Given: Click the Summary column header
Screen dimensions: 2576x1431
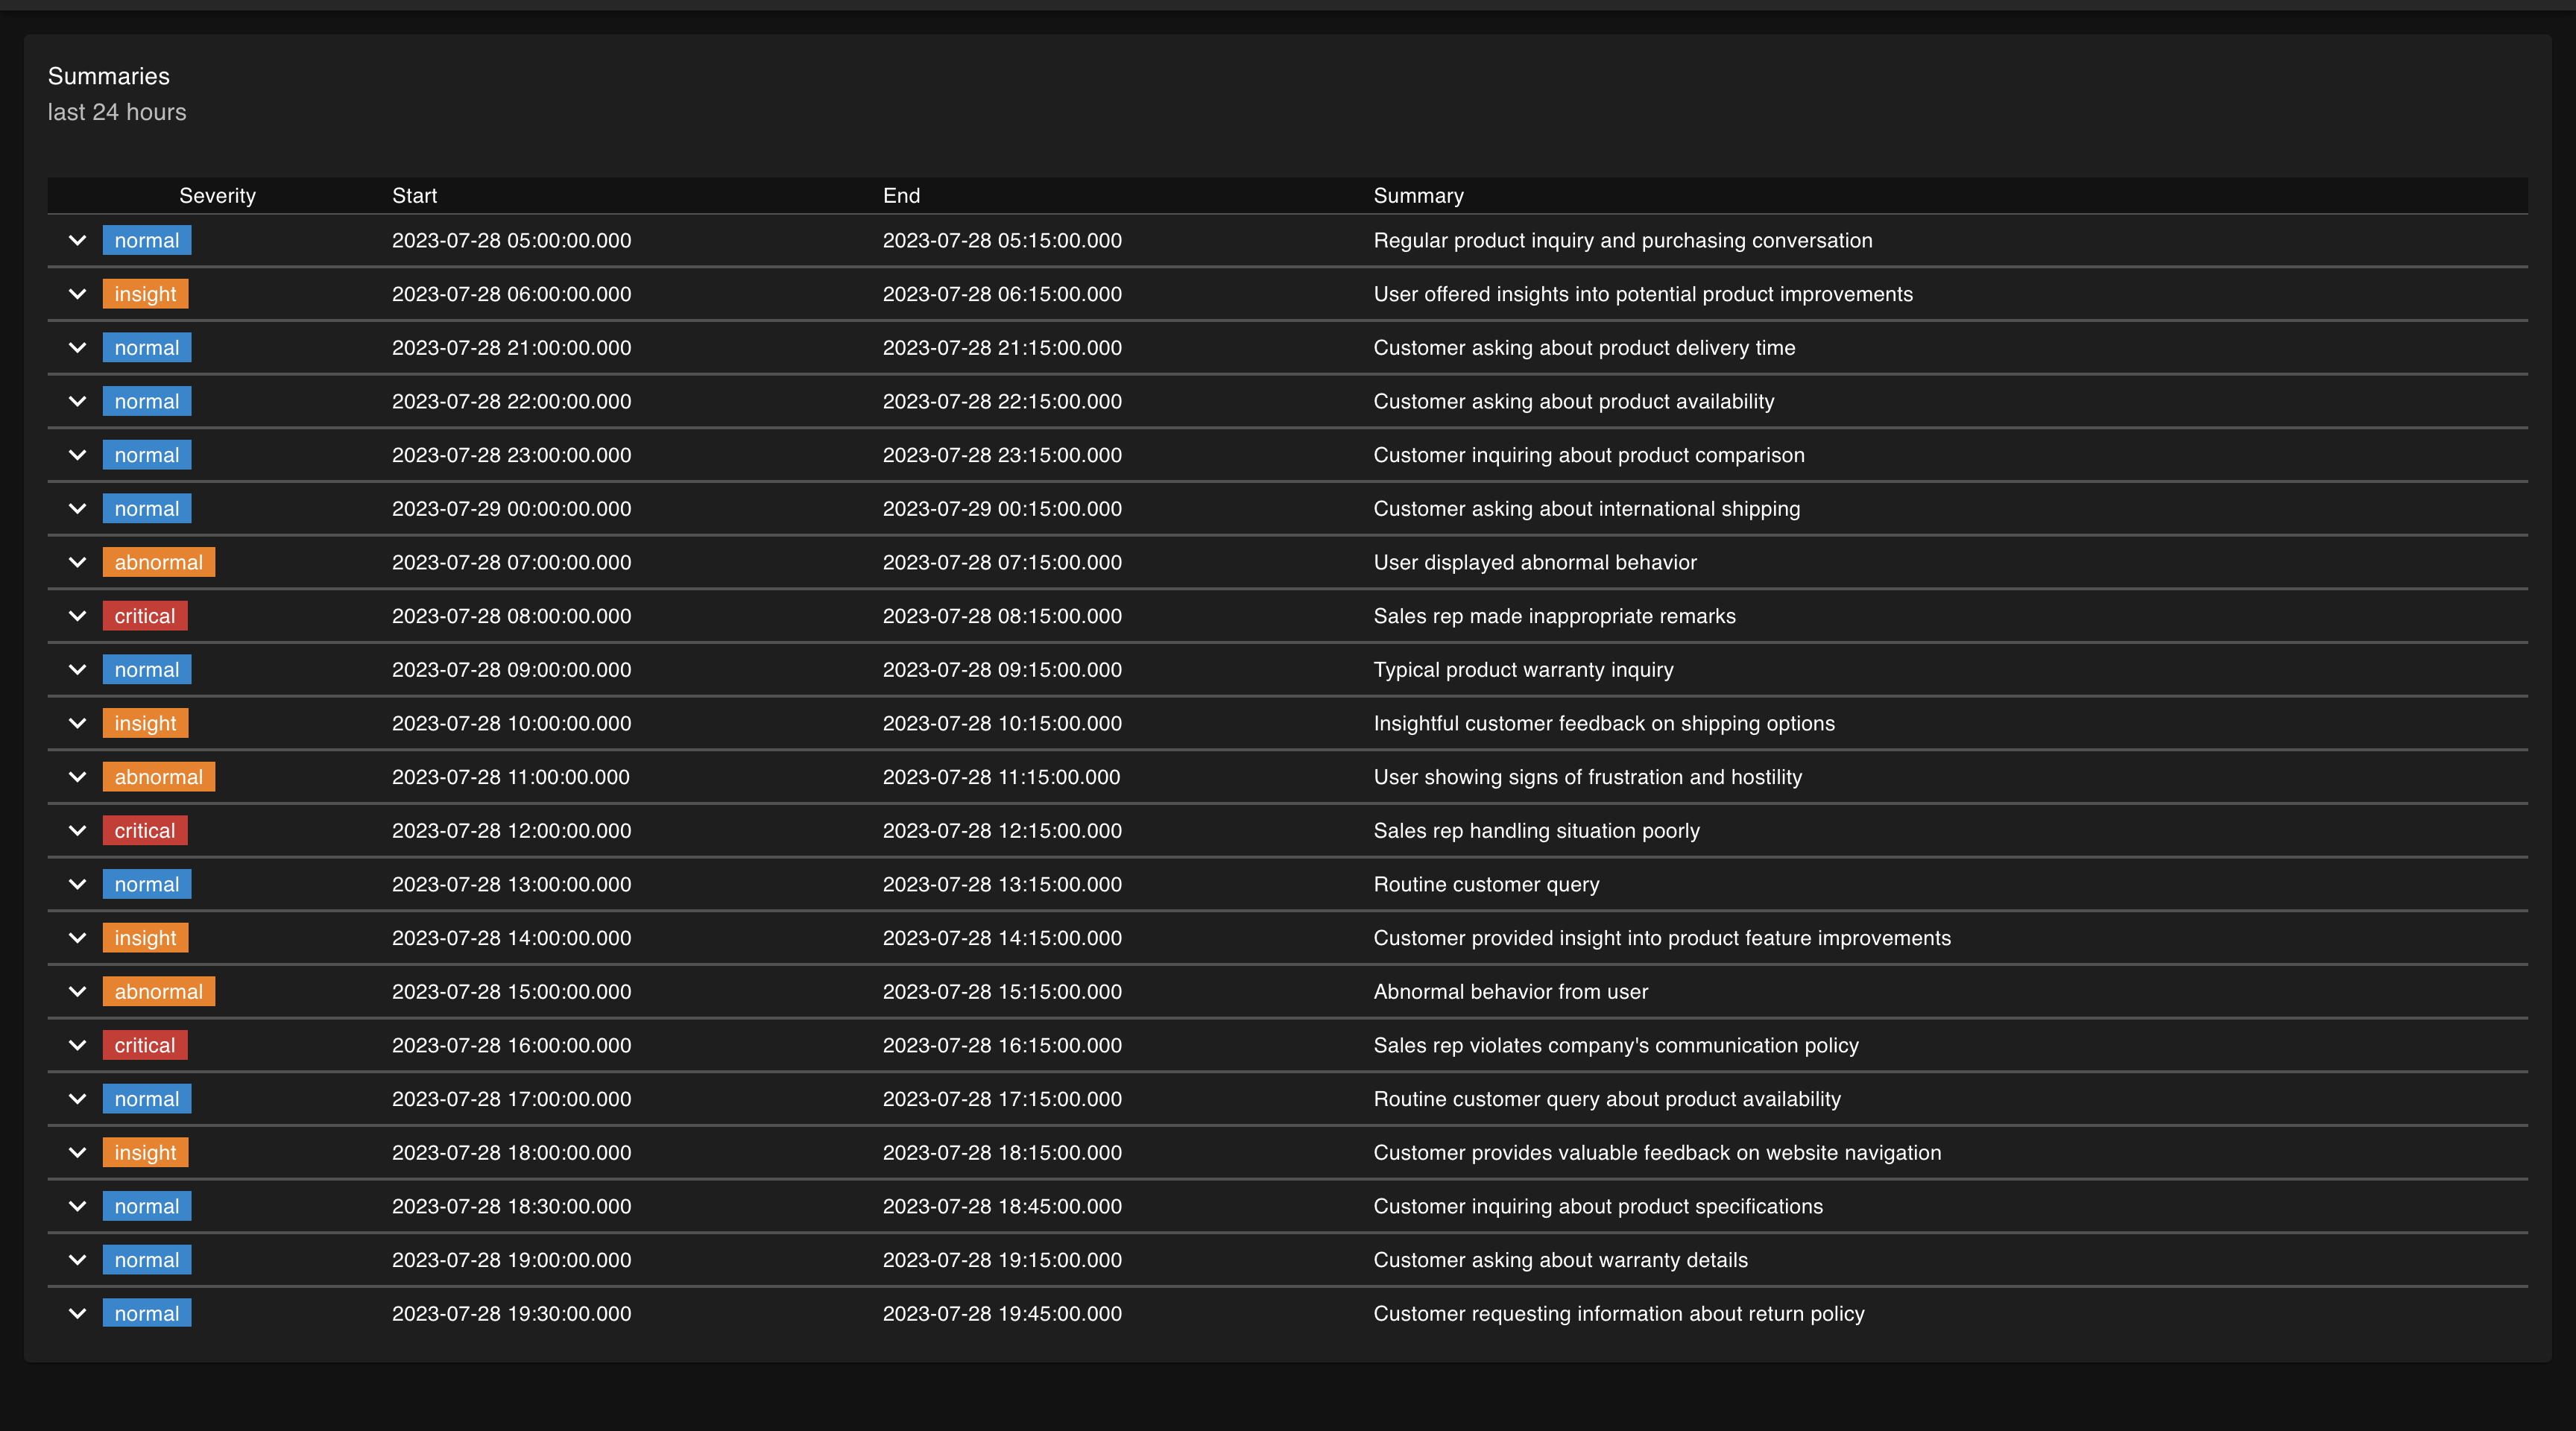Looking at the screenshot, I should (1418, 196).
